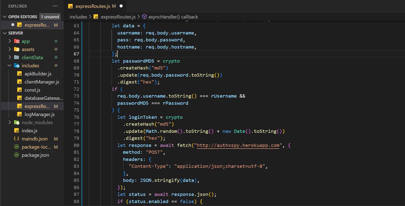The height and width of the screenshot is (206, 405).
Task: Click the 'let loginToken = crypto' text
Action: (150, 117)
